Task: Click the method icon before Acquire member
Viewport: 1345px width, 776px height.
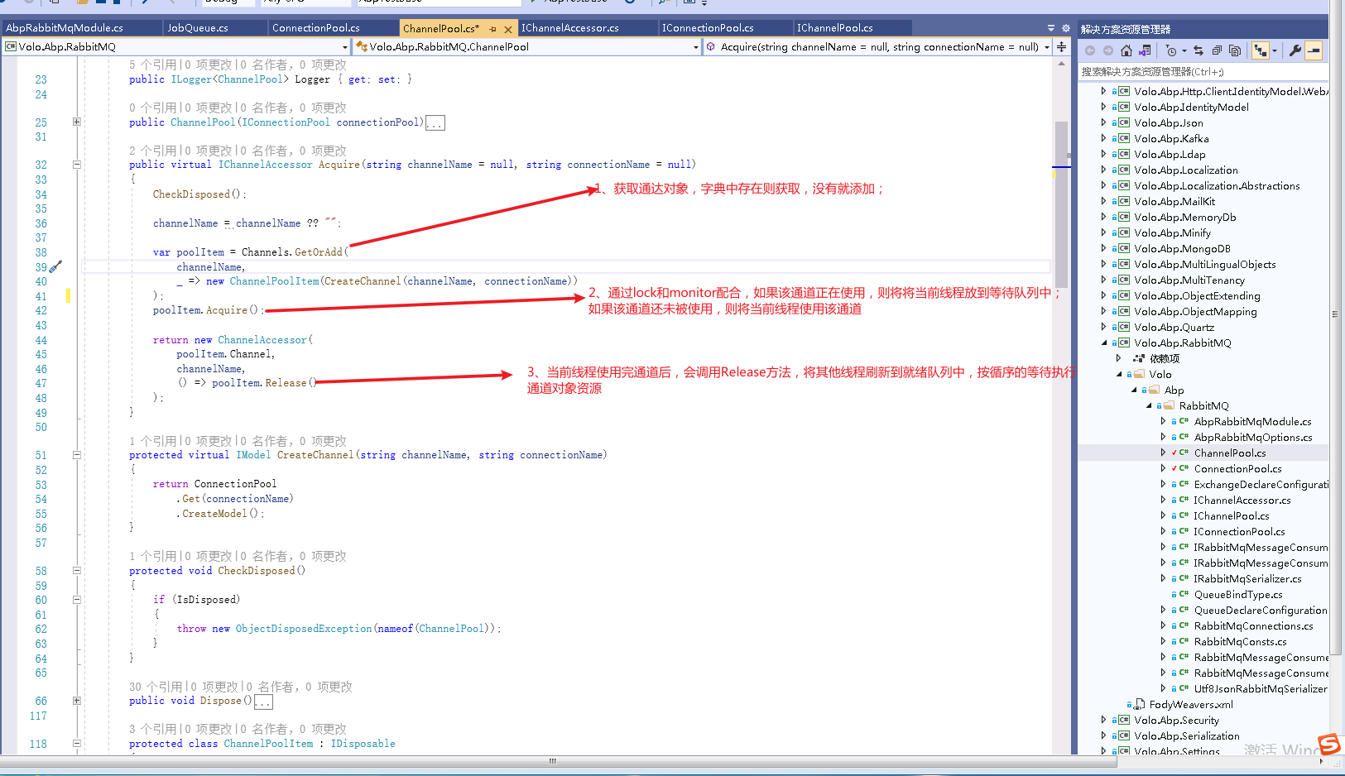Action: pos(711,47)
